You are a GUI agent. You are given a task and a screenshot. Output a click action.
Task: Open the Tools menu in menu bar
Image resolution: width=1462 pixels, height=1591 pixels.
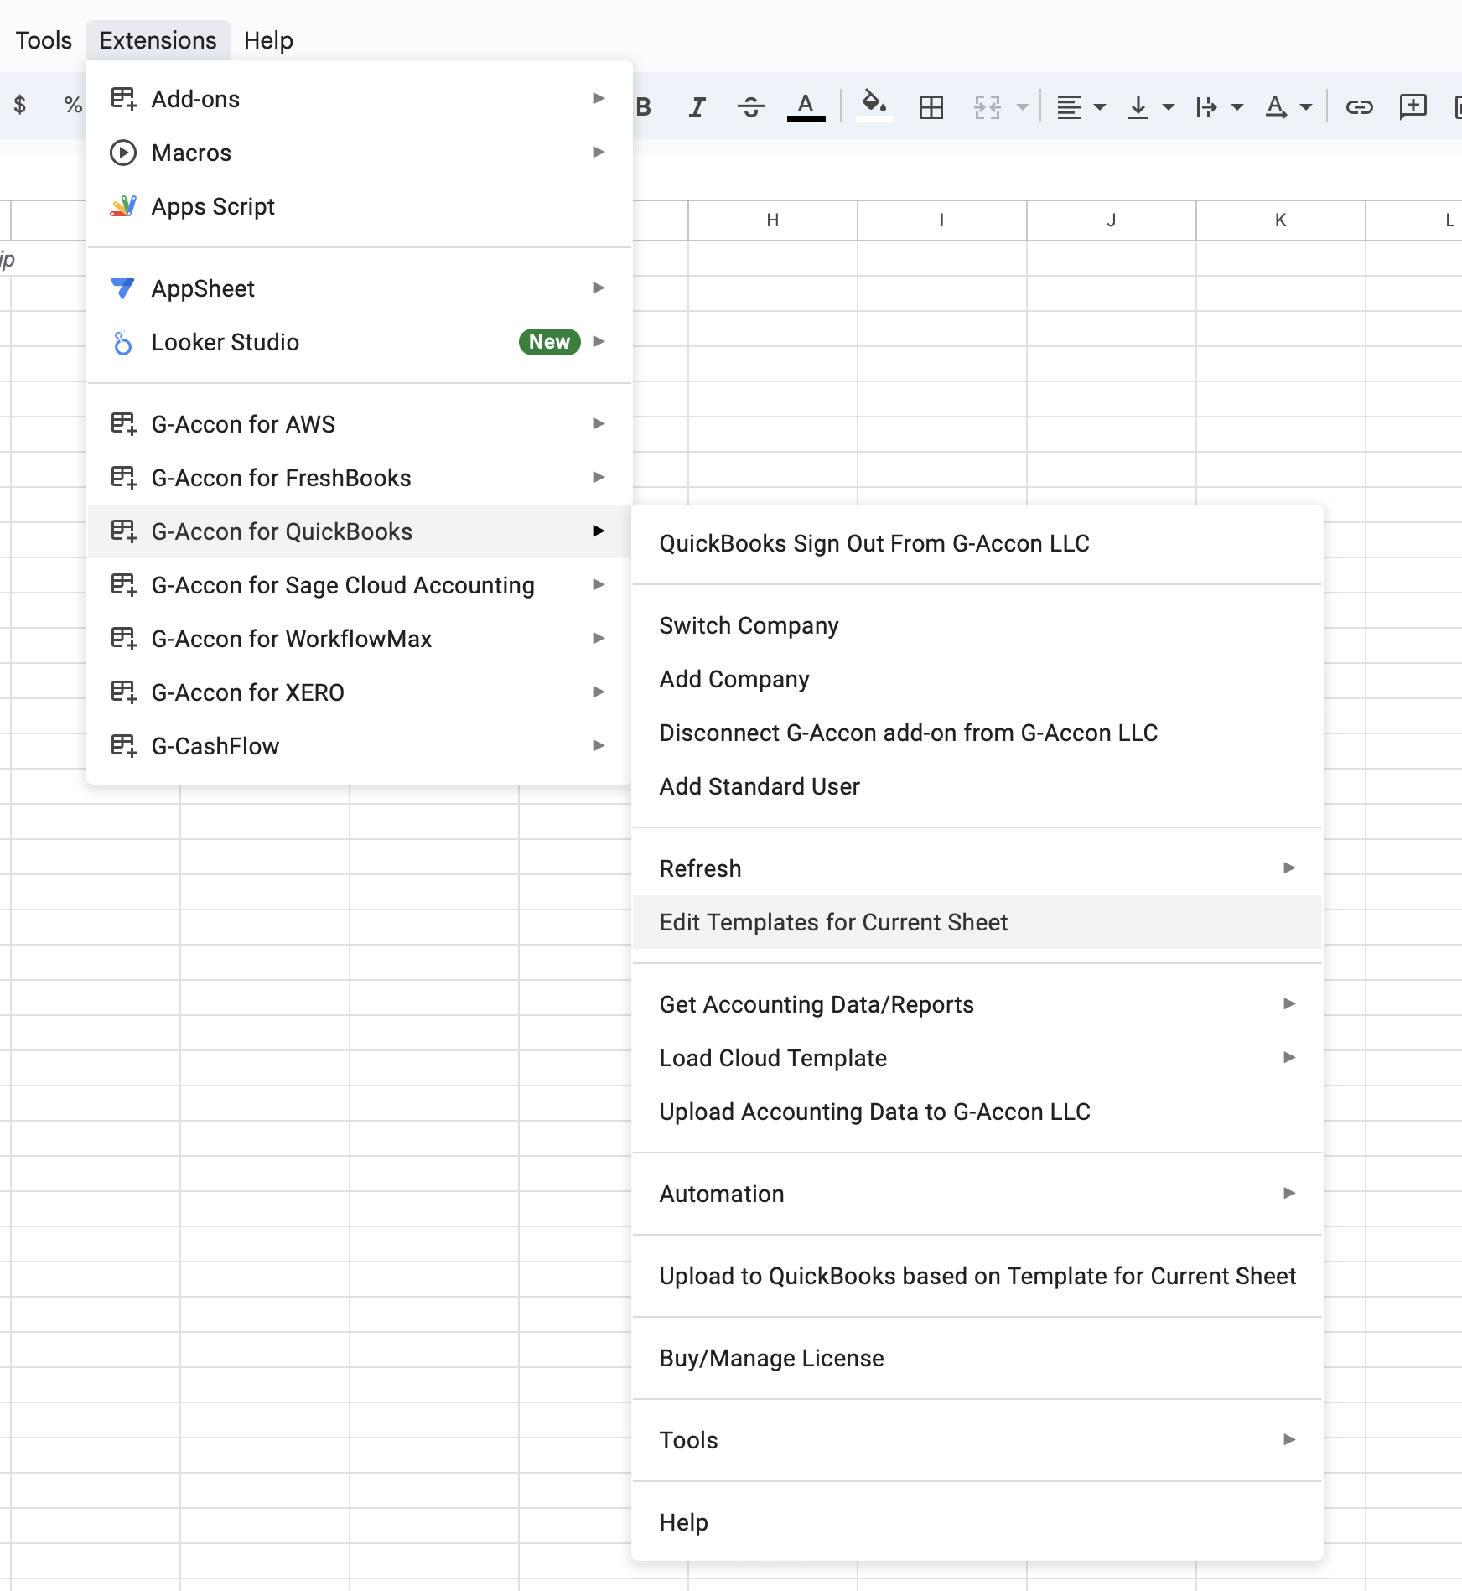click(44, 40)
